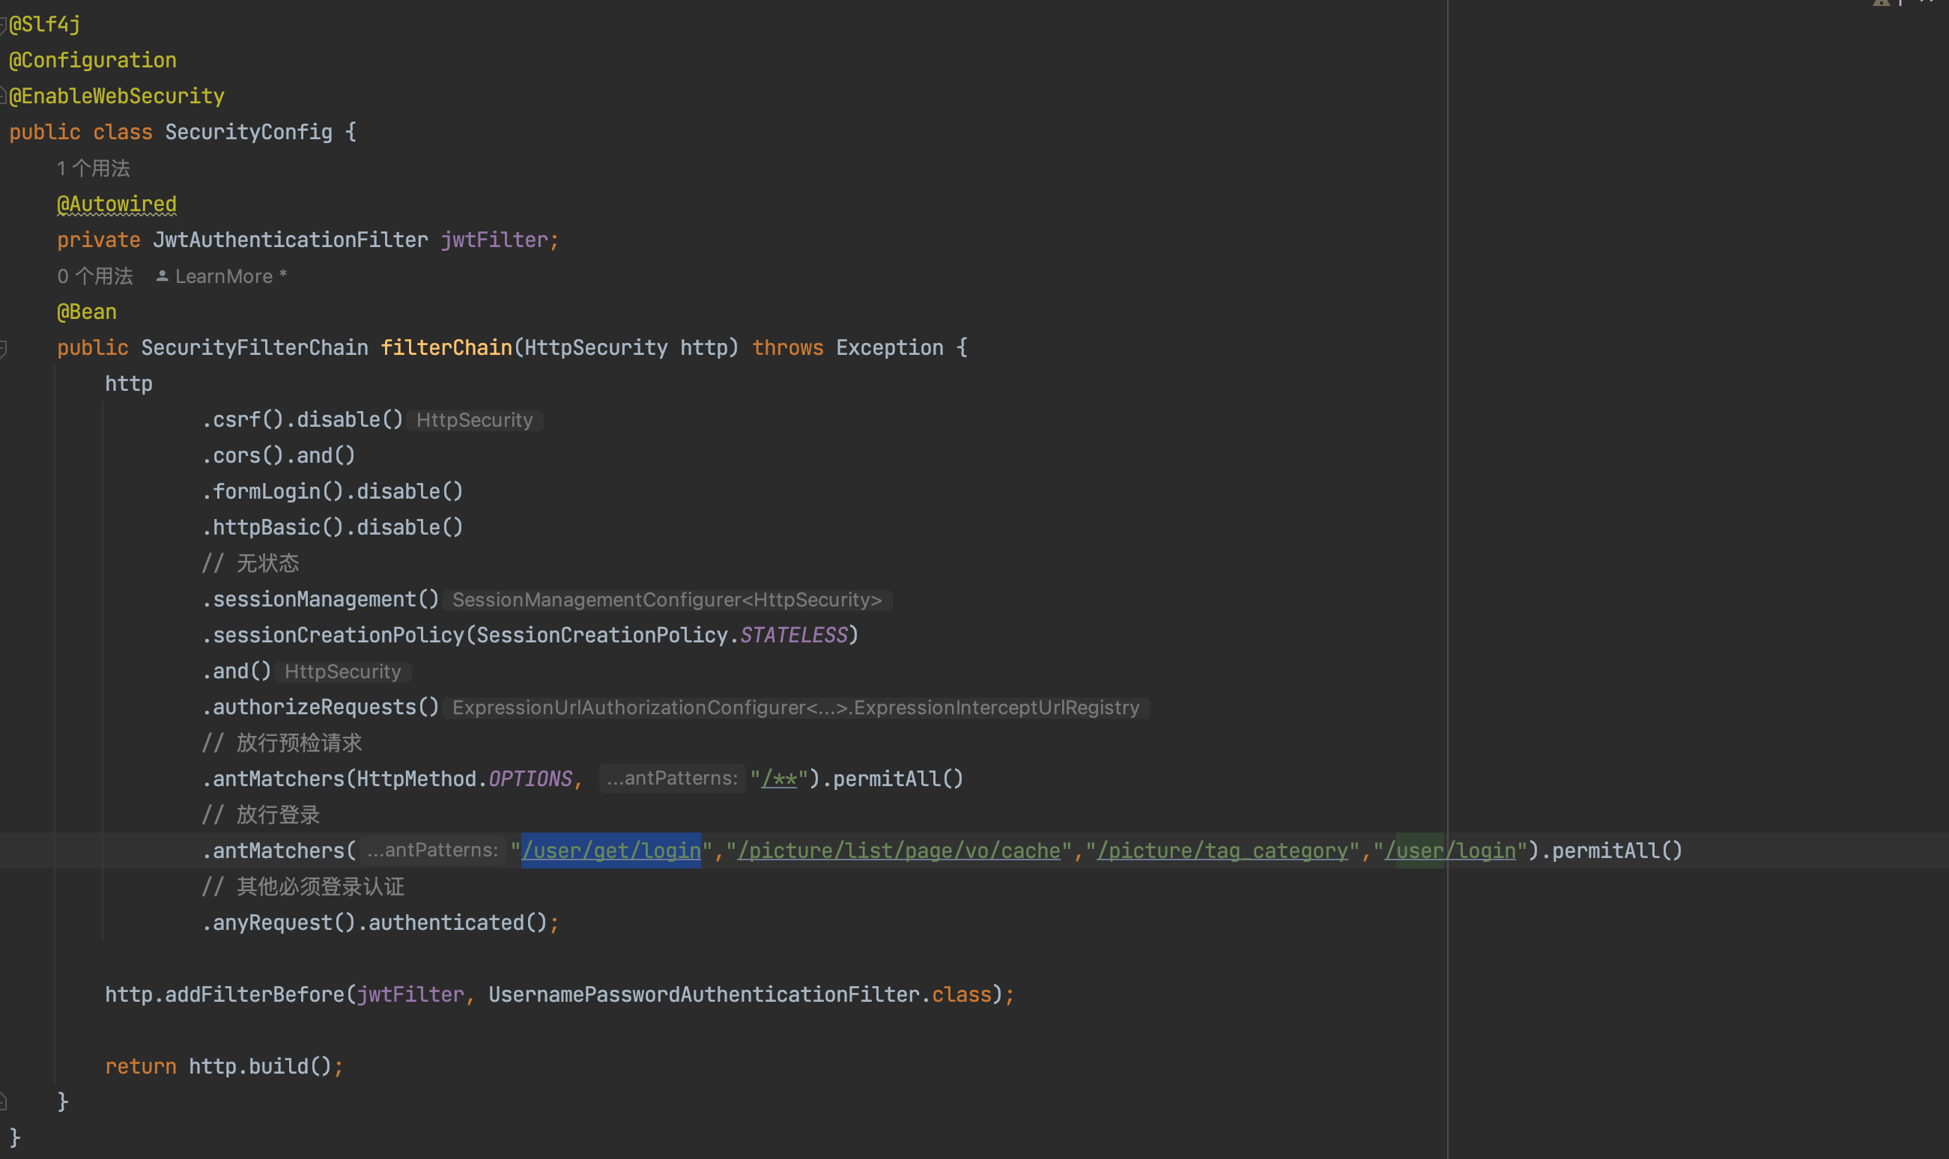Click the @Autowired annotation with warning underline
Image resolution: width=1949 pixels, height=1159 pixels.
(x=116, y=204)
